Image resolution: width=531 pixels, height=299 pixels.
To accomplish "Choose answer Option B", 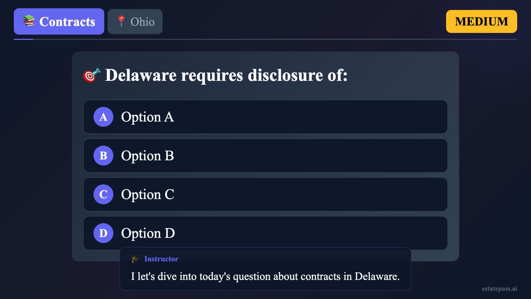I will pos(265,156).
